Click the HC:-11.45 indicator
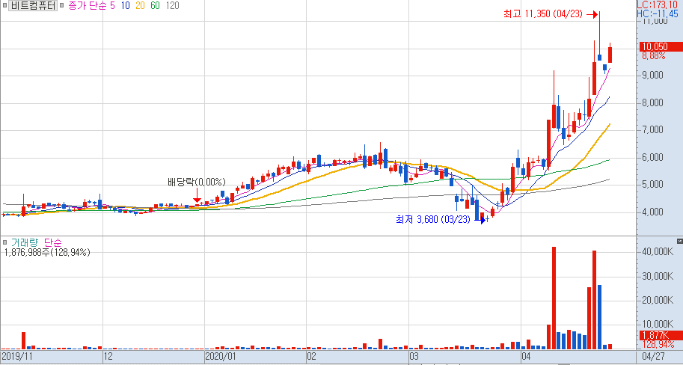The height and width of the screenshot is (365, 683). pyautogui.click(x=658, y=13)
